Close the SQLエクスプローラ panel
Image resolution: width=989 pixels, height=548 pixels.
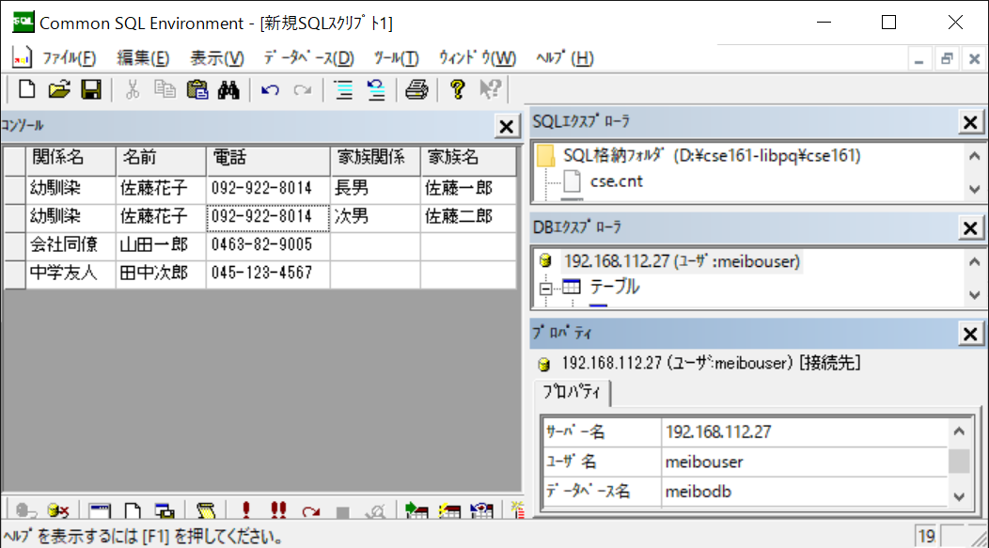click(970, 121)
